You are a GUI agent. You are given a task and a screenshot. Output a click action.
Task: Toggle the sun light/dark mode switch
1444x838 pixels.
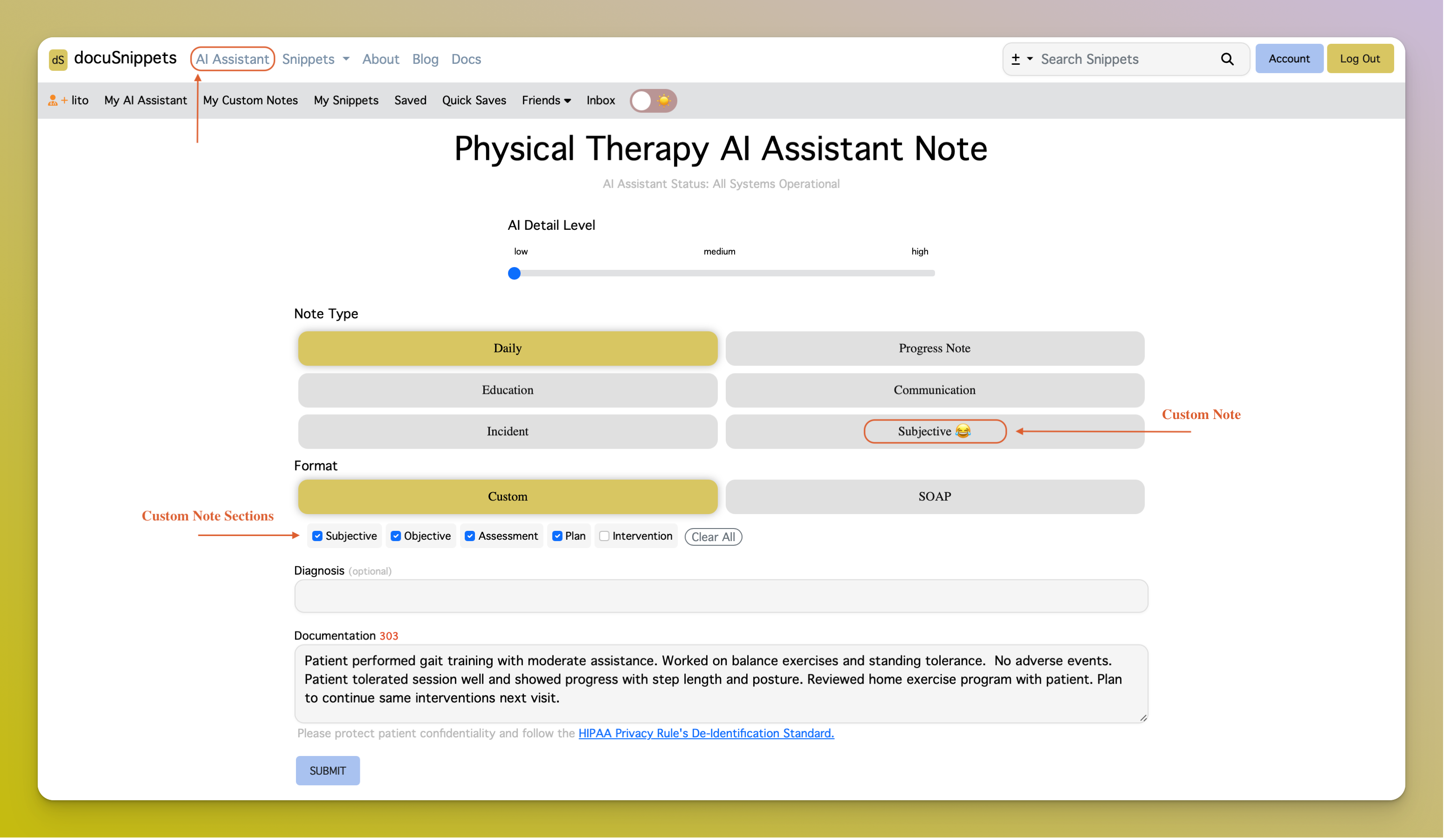653,101
